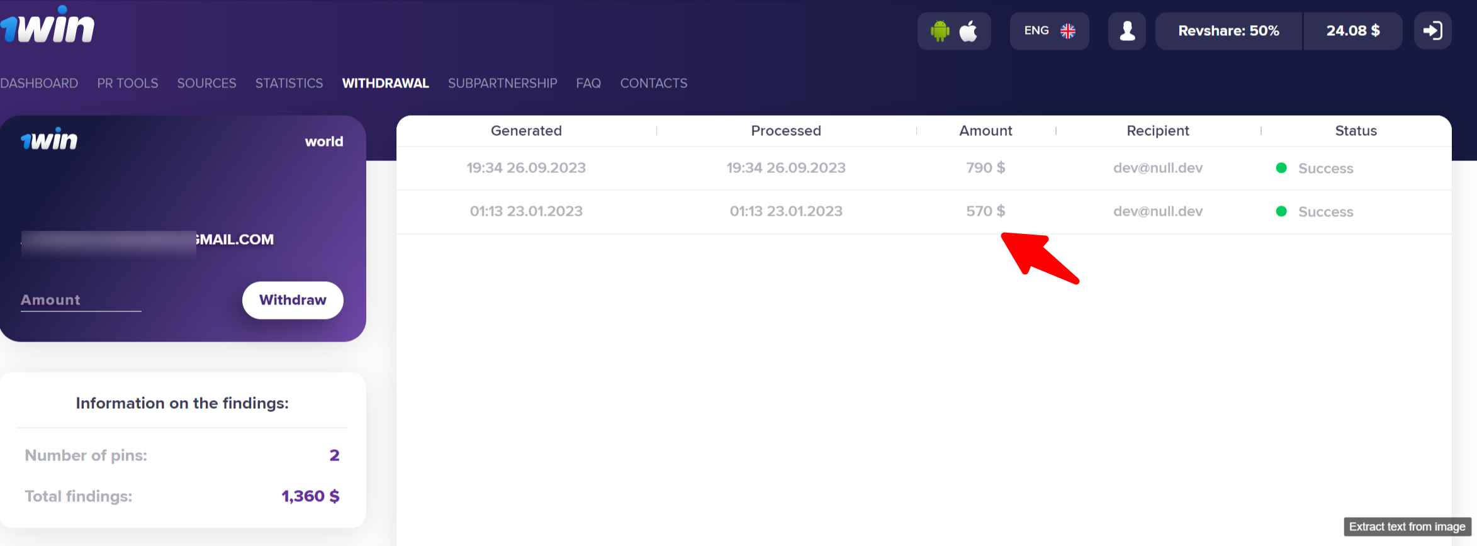Click the Extract text from image label
The width and height of the screenshot is (1477, 546).
pos(1407,526)
